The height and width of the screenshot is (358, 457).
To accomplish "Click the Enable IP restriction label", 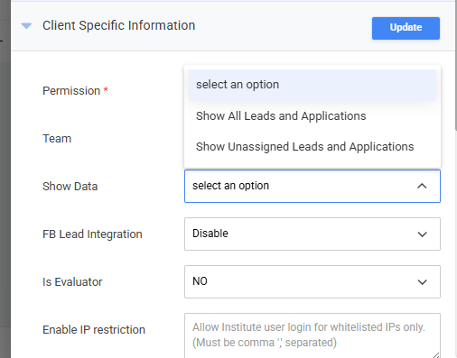I will tap(94, 330).
